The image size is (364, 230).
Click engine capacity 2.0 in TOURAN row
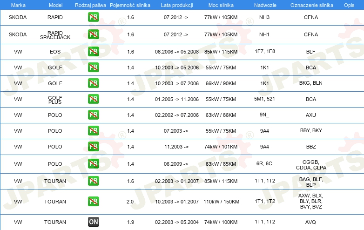pyautogui.click(x=130, y=202)
